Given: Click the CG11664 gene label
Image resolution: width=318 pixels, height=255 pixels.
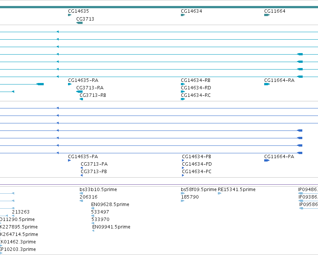Looking at the screenshot, I should point(275,11).
